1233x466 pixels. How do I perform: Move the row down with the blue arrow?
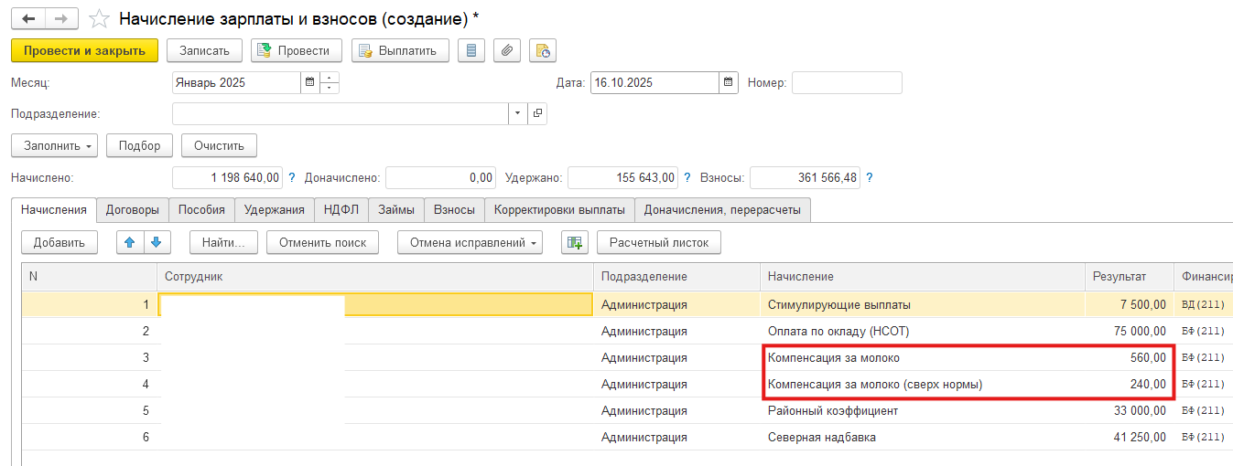click(x=156, y=242)
